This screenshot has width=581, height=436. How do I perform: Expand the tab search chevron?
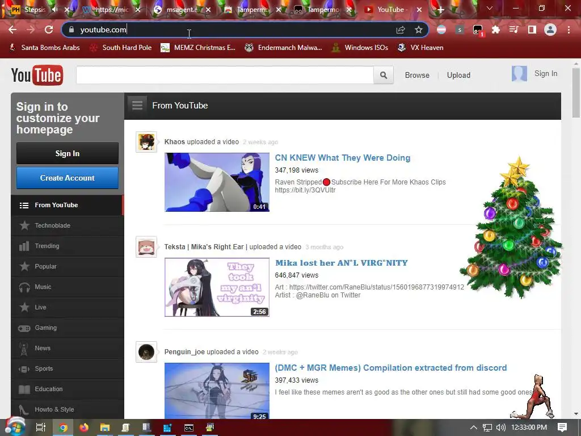coord(490,8)
